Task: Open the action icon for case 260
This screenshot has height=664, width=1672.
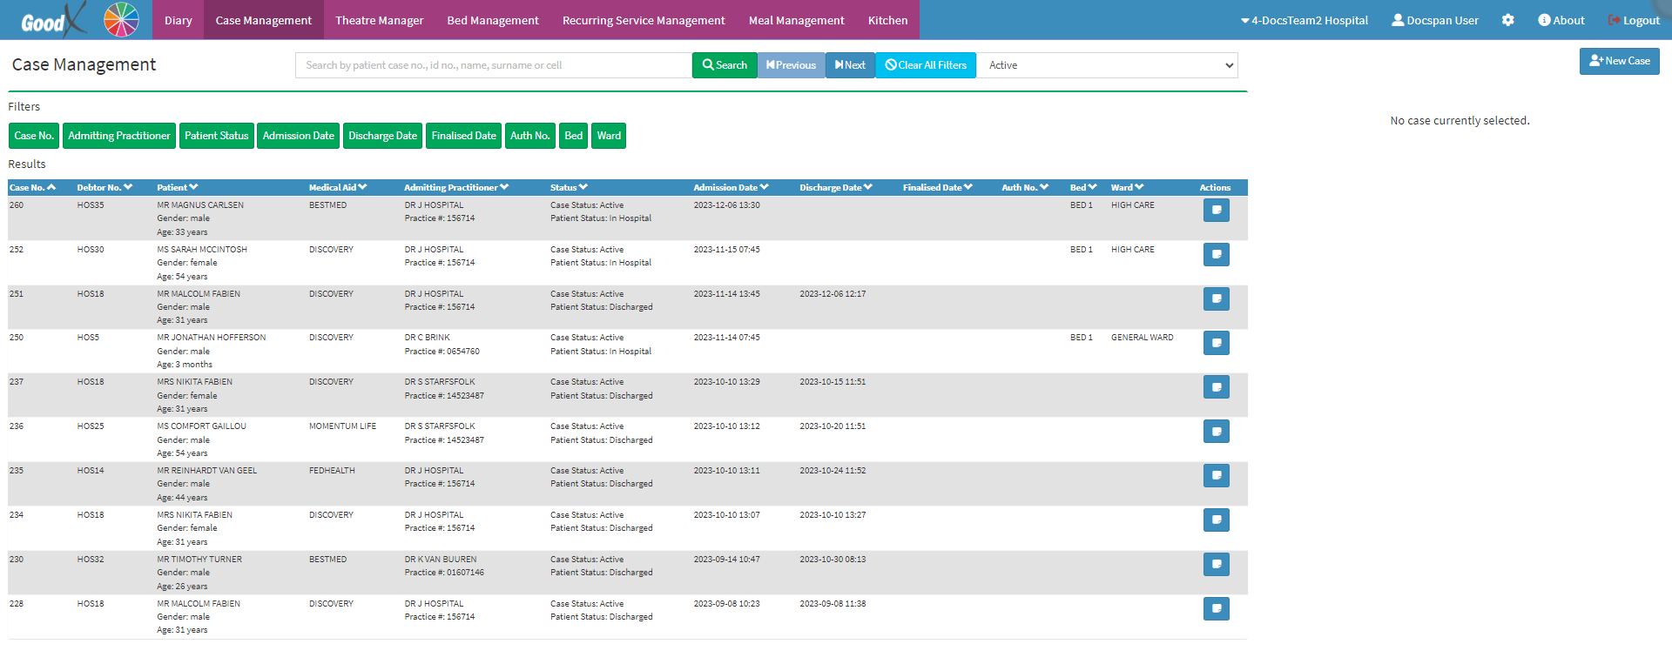Action: coord(1216,210)
